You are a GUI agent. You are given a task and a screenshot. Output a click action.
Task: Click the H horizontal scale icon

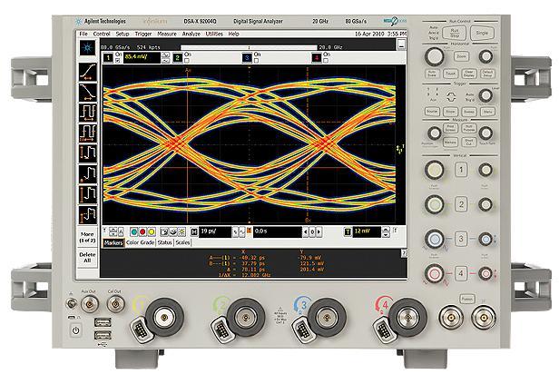click(x=194, y=232)
